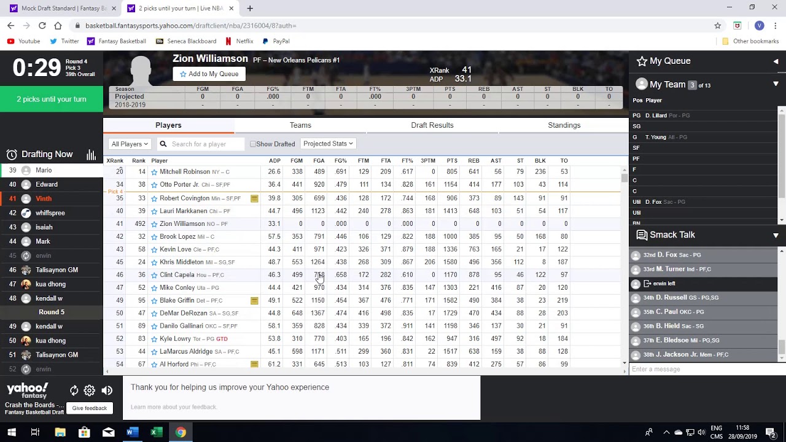Open Windows Start menu

[12, 432]
